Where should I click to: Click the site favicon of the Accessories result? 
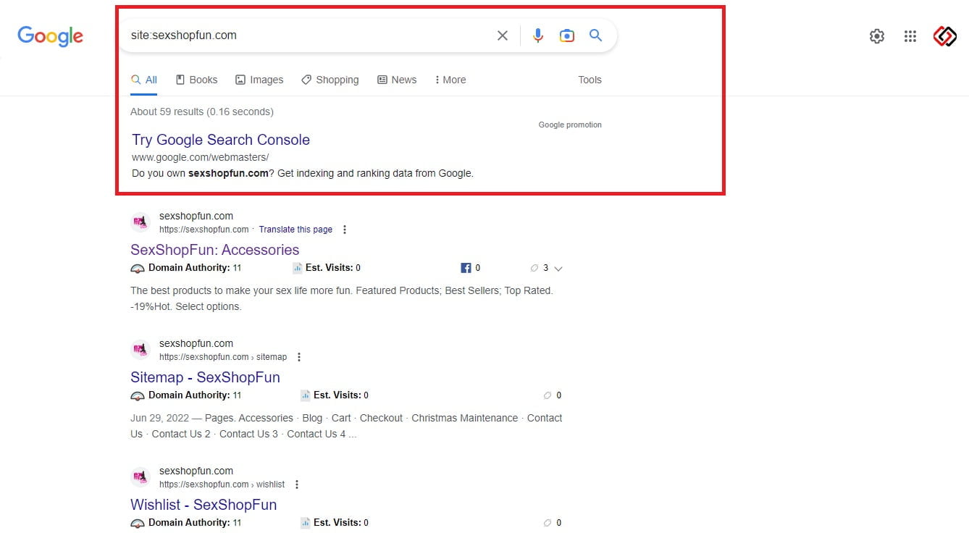tap(140, 222)
